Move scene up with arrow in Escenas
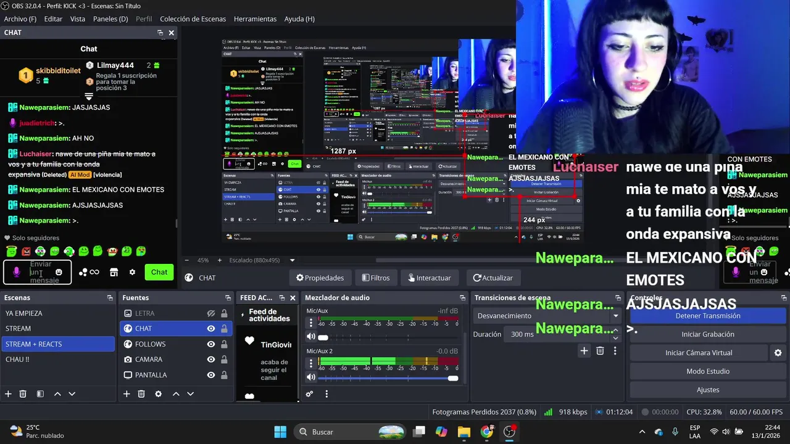 [57, 394]
